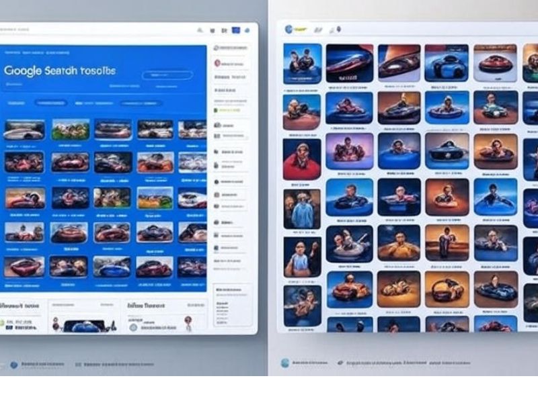Click the blue globe icon below the right window
The height and width of the screenshot is (403, 538).
click(284, 363)
